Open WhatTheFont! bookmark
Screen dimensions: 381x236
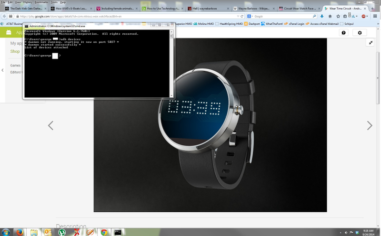coord(272,24)
